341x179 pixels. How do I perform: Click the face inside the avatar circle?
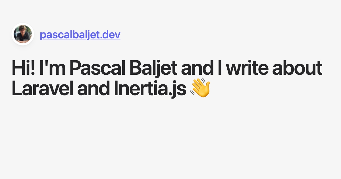(22, 31)
